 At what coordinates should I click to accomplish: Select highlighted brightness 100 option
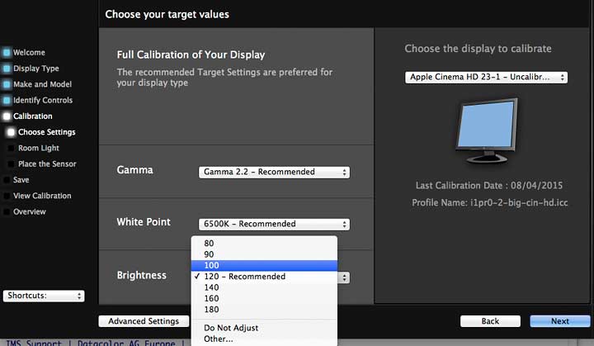264,265
